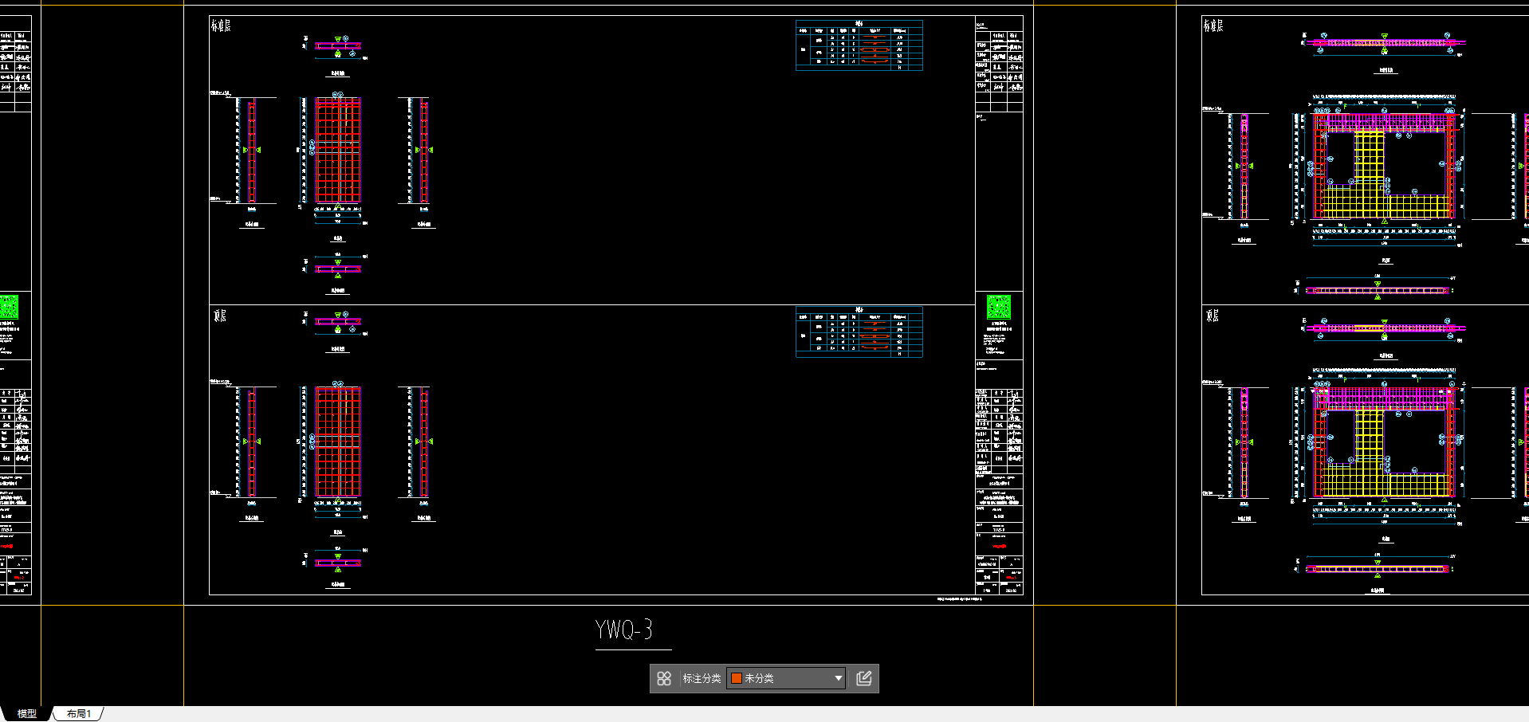1529x722 pixels.
Task: Select the 标准层 label in the YWQ-3 sheet
Action: (221, 26)
